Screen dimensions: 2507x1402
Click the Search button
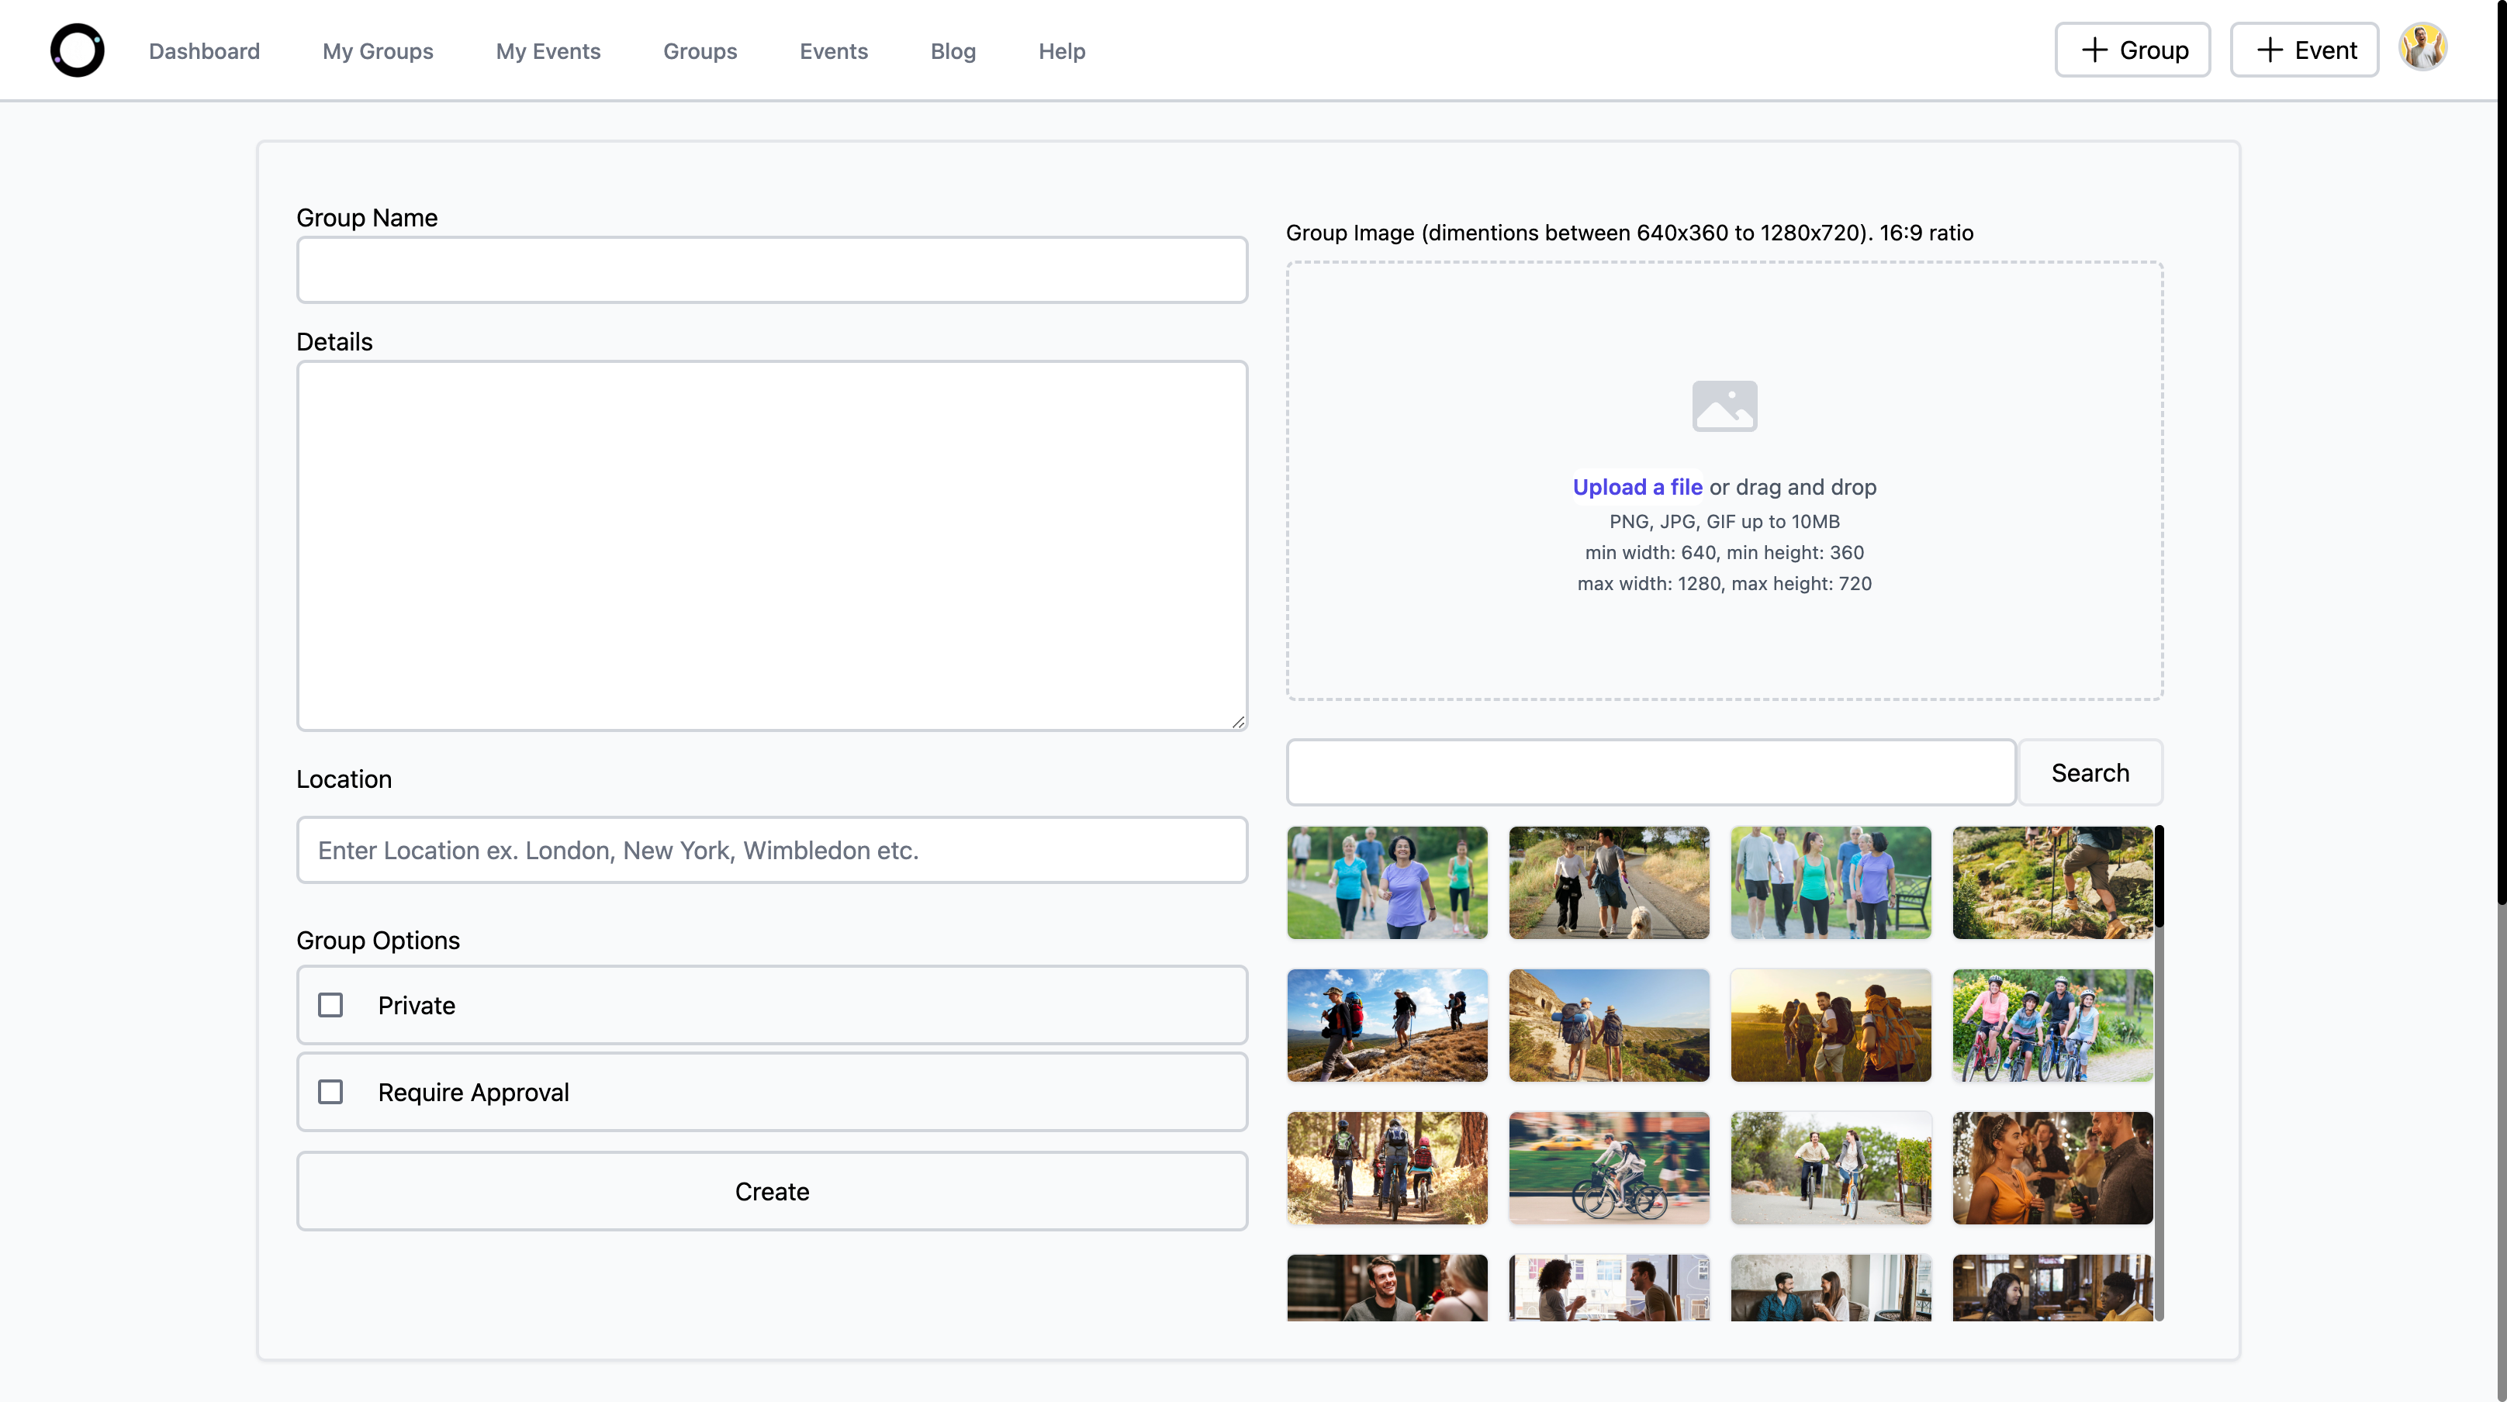[x=2090, y=772]
